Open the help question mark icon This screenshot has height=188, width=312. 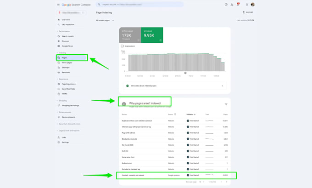226,5
